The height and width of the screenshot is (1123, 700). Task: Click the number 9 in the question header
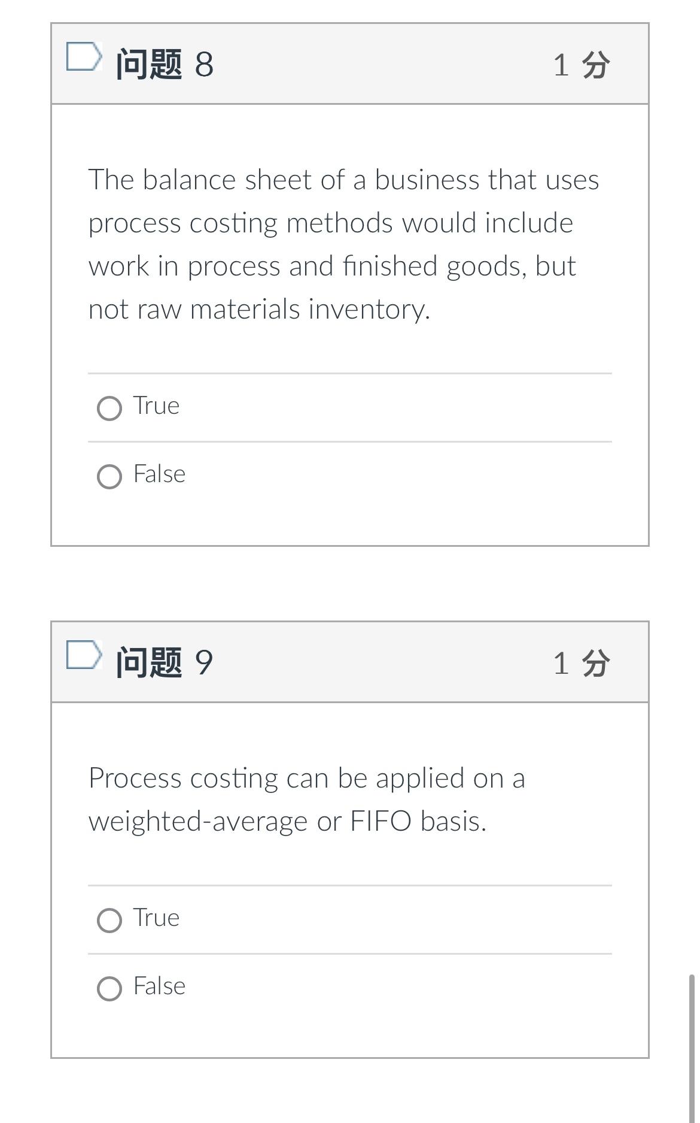[x=204, y=662]
